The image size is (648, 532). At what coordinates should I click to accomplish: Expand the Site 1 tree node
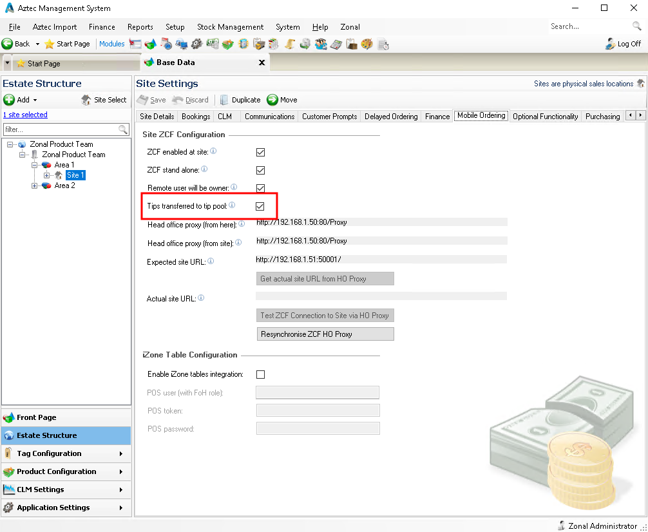(46, 175)
